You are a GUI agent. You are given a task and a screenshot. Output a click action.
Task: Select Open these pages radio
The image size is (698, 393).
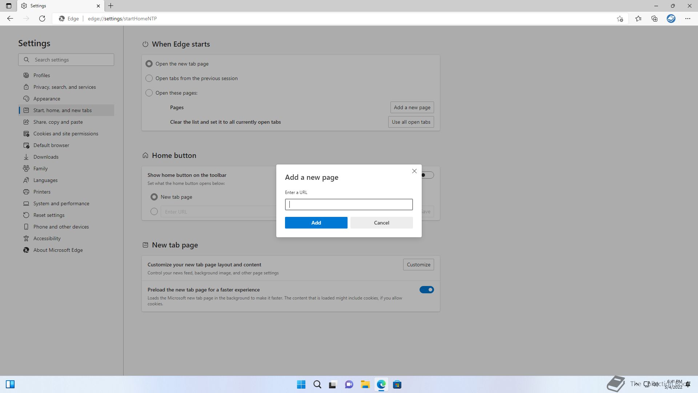coord(149,93)
